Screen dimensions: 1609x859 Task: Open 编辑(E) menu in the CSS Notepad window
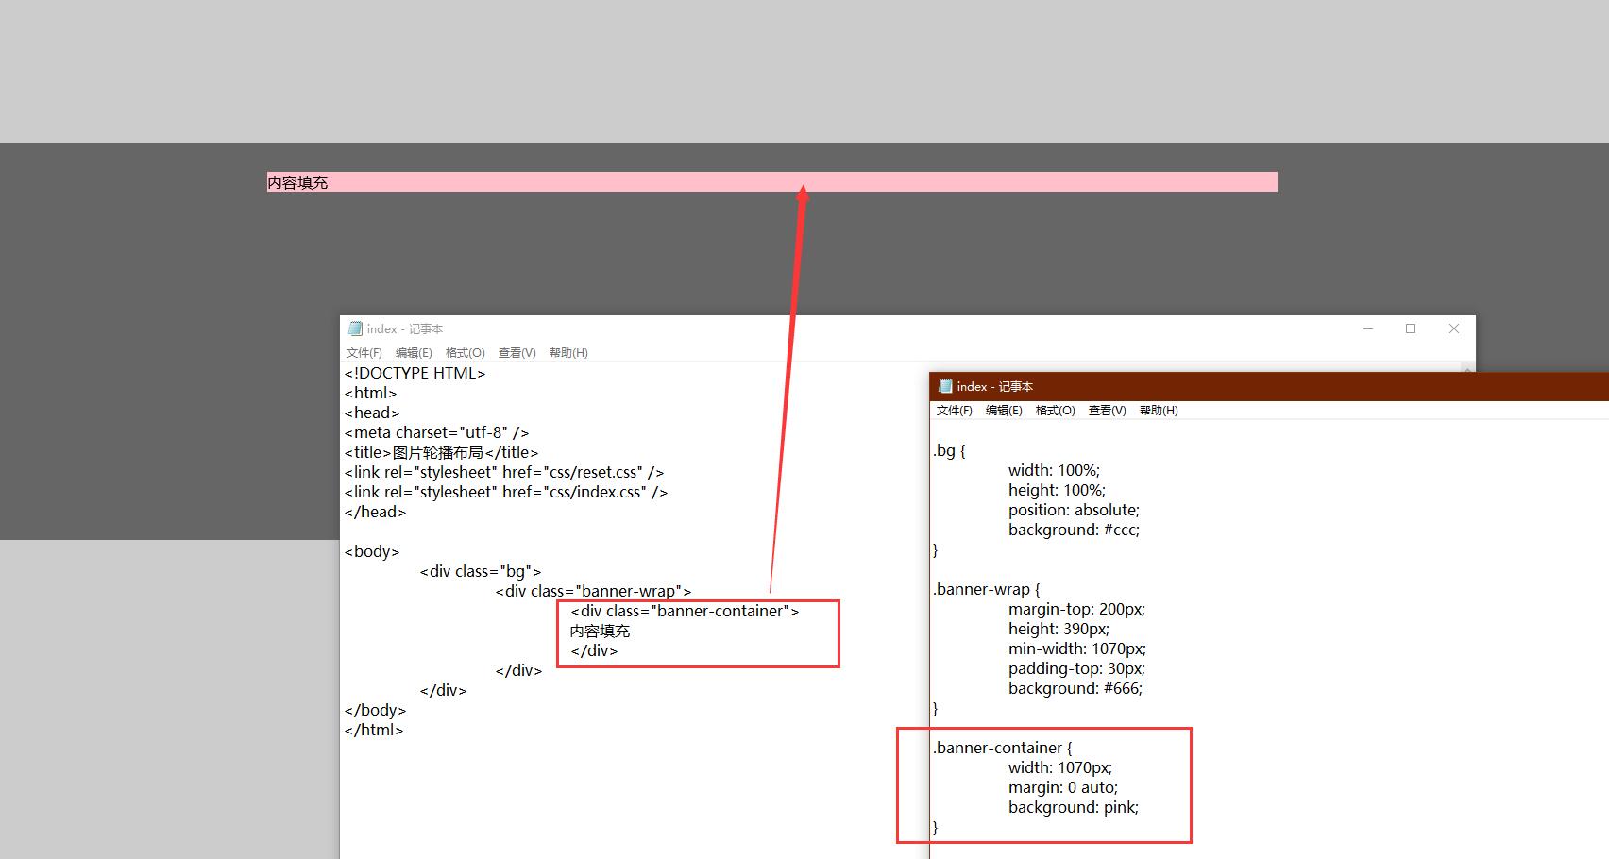[x=1004, y=411]
